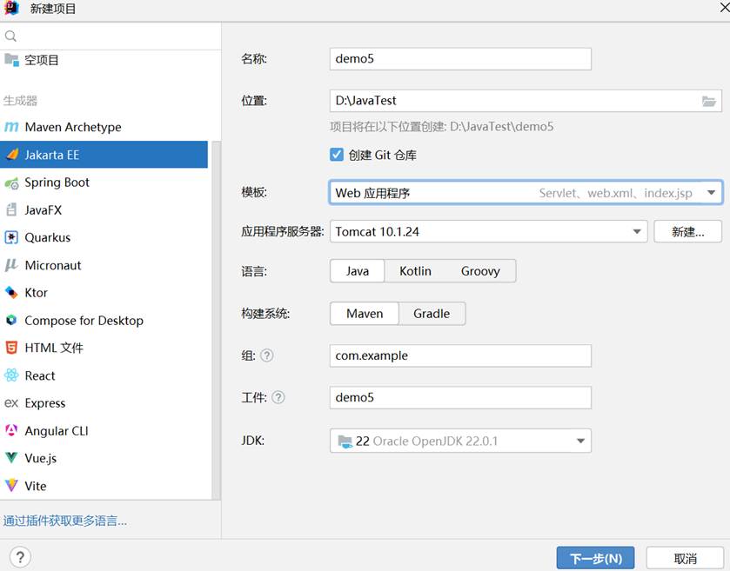This screenshot has height=571, width=730.
Task: Choose Gradle as the build system
Action: (x=432, y=314)
